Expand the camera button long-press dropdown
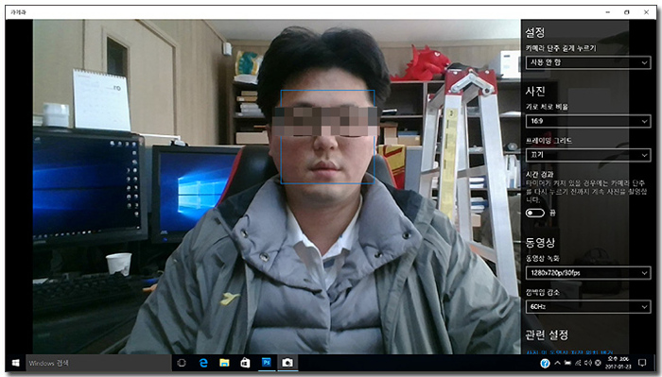The height and width of the screenshot is (377, 662). pos(588,62)
